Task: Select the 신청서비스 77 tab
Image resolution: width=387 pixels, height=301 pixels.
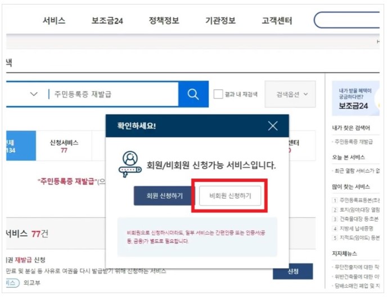Action: (64, 146)
